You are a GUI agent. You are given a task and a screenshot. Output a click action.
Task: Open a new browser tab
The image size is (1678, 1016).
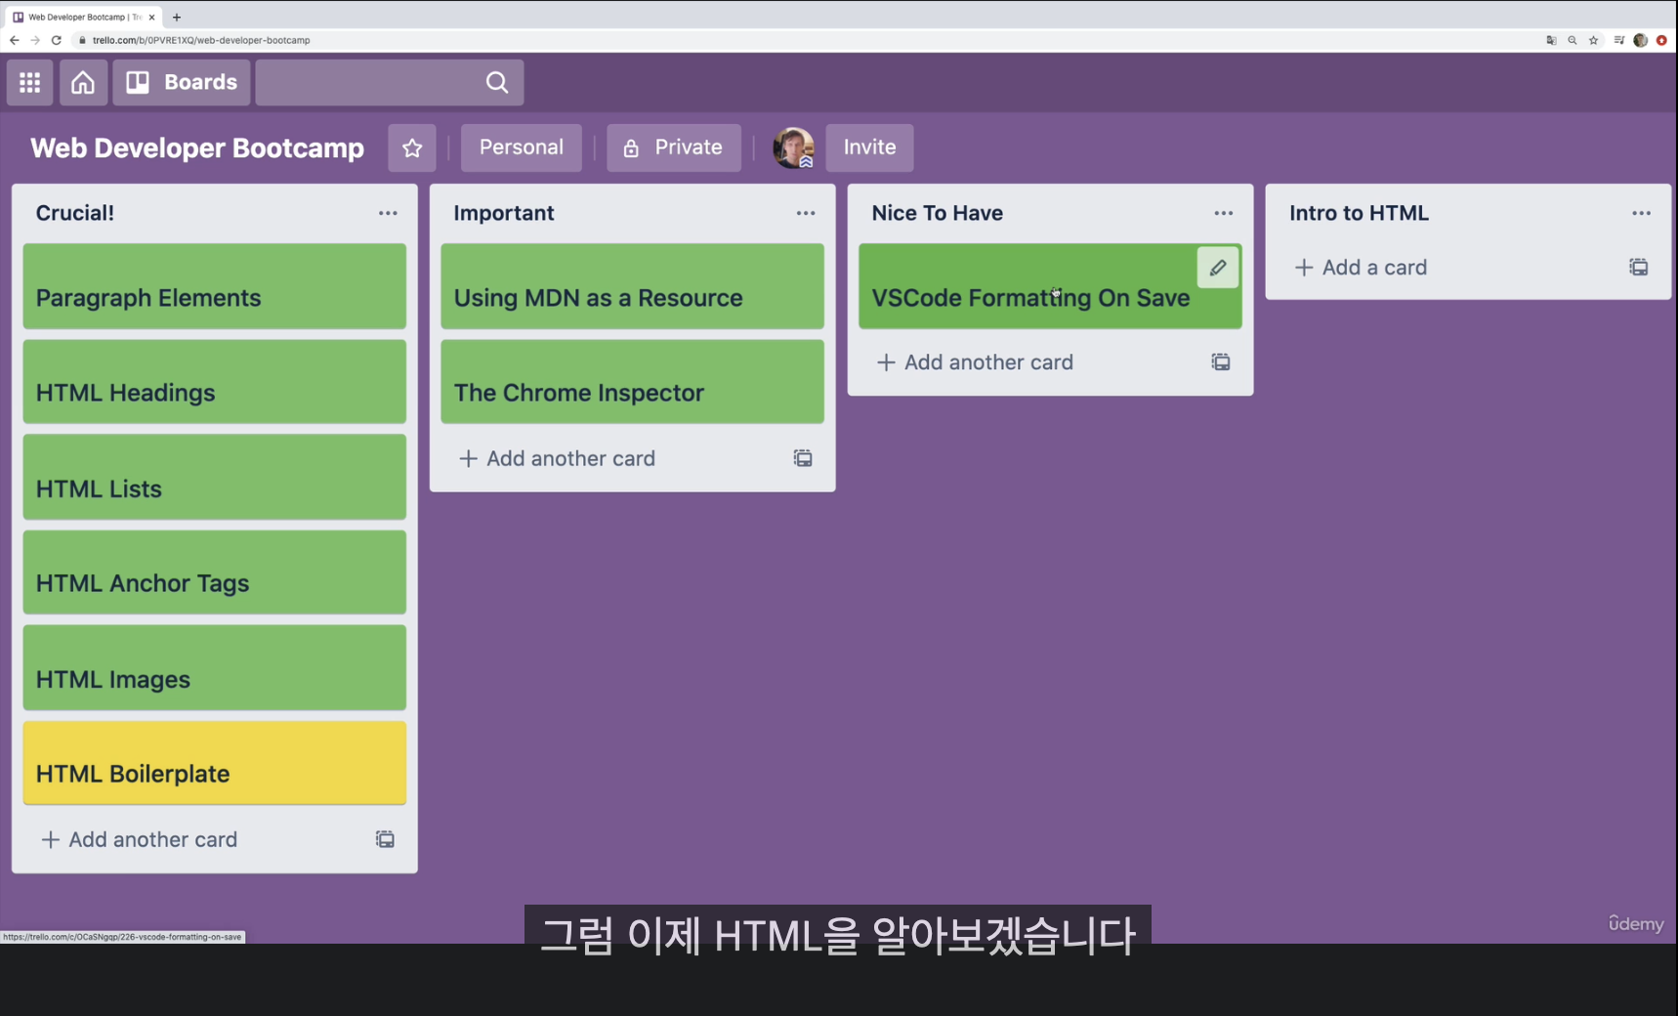tap(177, 17)
